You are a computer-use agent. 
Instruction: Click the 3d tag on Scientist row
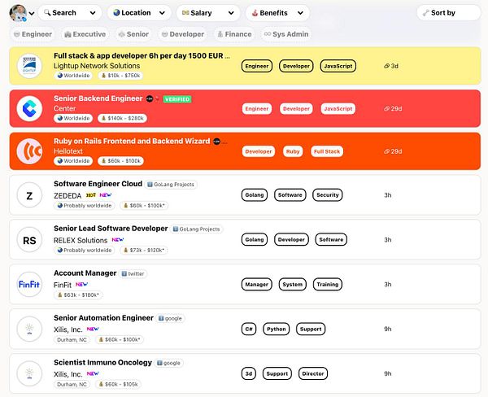click(249, 373)
